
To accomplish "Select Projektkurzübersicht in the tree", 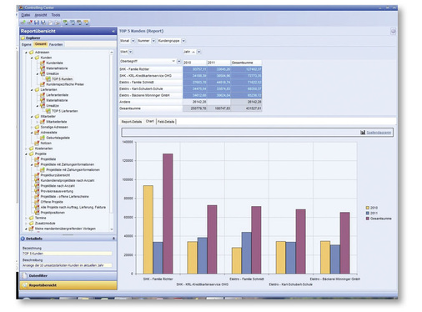I will (x=55, y=175).
